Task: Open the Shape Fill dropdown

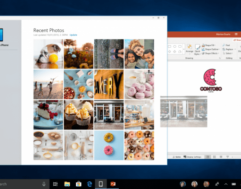Action: coord(208,45)
